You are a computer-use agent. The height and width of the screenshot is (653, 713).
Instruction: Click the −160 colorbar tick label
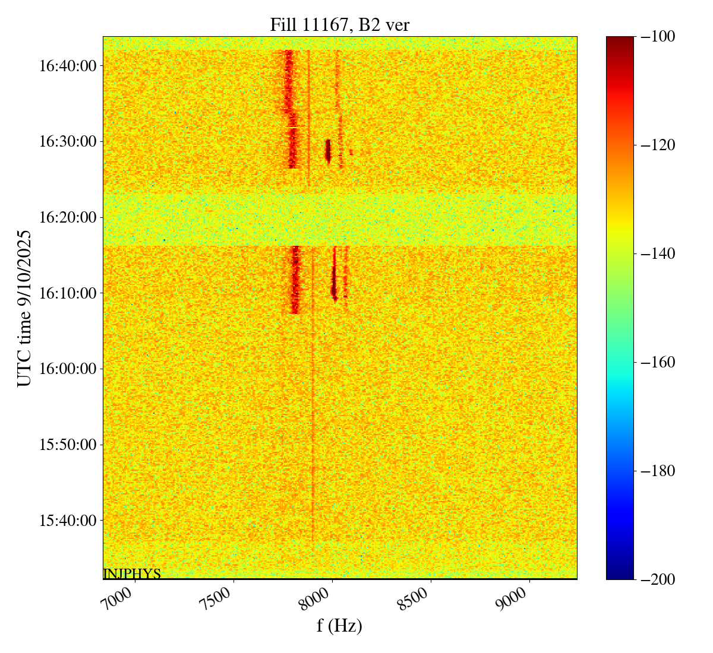[658, 362]
